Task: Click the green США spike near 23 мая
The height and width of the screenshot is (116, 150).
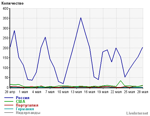Action: coord(121,81)
